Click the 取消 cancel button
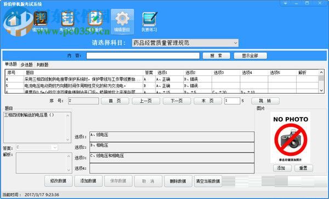329x199 pixels. [149, 181]
